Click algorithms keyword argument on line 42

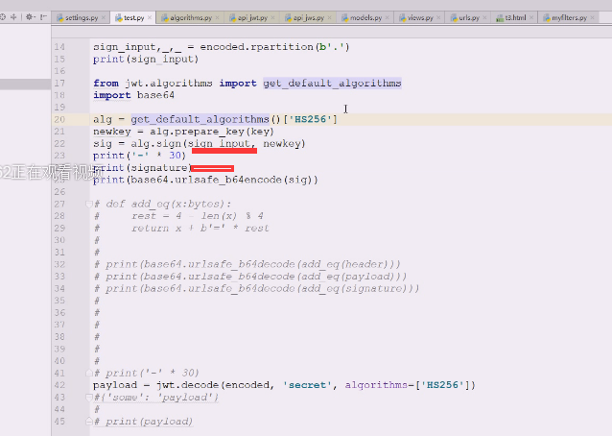pos(376,385)
